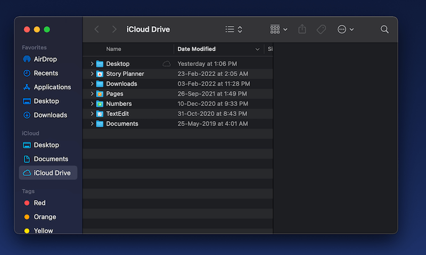Open Documents under iCloud section
Viewport: 426px width, 255px height.
[x=48, y=159]
